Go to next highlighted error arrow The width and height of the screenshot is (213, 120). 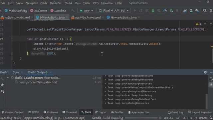(x=211, y=24)
